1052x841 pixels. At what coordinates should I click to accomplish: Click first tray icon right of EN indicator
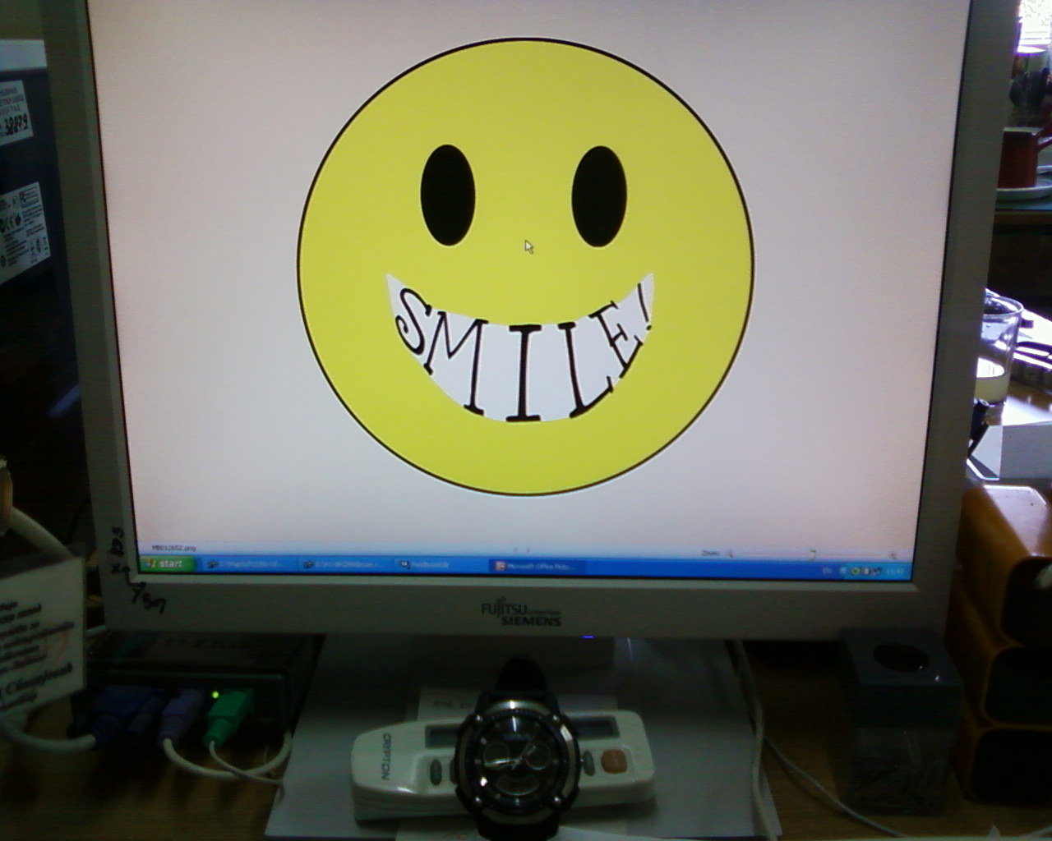[844, 570]
